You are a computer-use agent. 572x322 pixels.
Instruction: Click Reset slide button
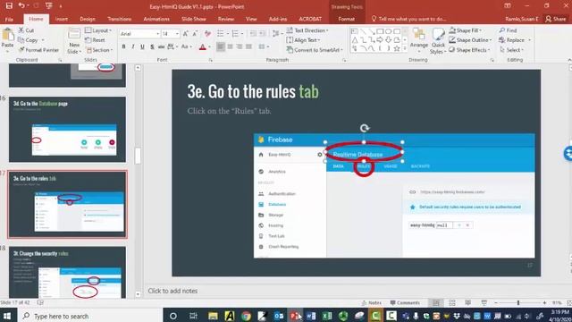tap(95, 40)
